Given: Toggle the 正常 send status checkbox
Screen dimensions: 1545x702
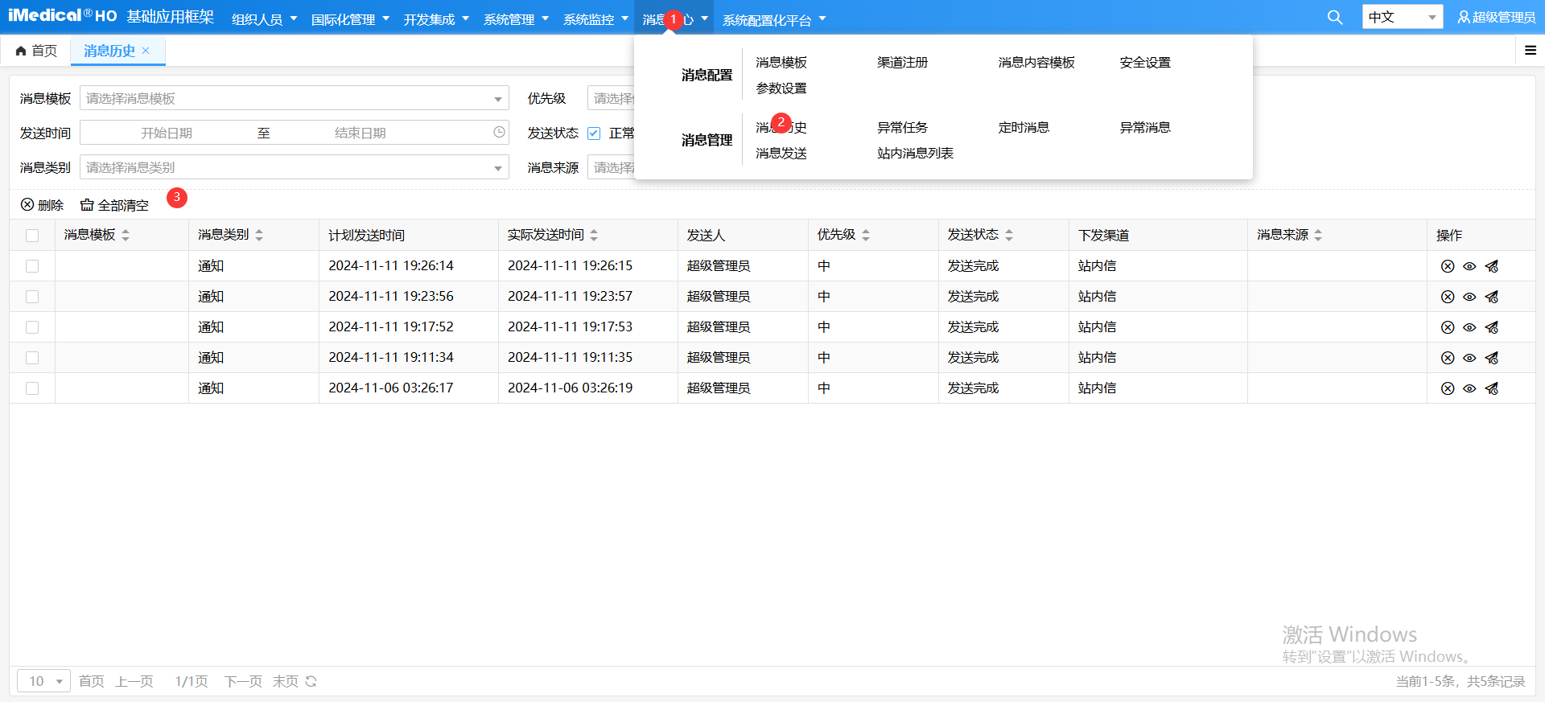Looking at the screenshot, I should tap(594, 133).
